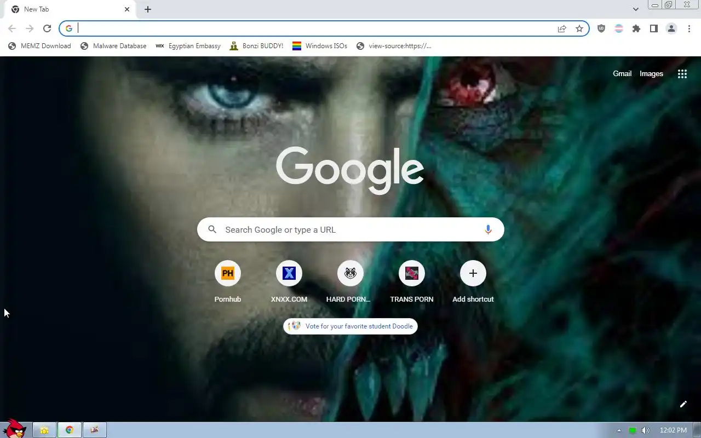Open the shield extension icon
Viewport: 701px width, 438px height.
coord(601,28)
